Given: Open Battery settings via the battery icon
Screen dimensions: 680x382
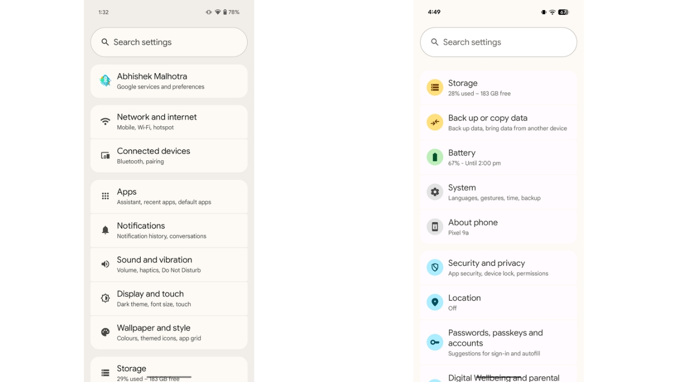Looking at the screenshot, I should tap(435, 157).
